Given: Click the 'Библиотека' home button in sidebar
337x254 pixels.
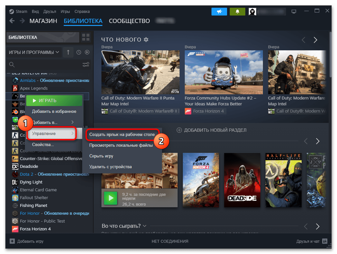Looking at the screenshot, I should [43, 37].
